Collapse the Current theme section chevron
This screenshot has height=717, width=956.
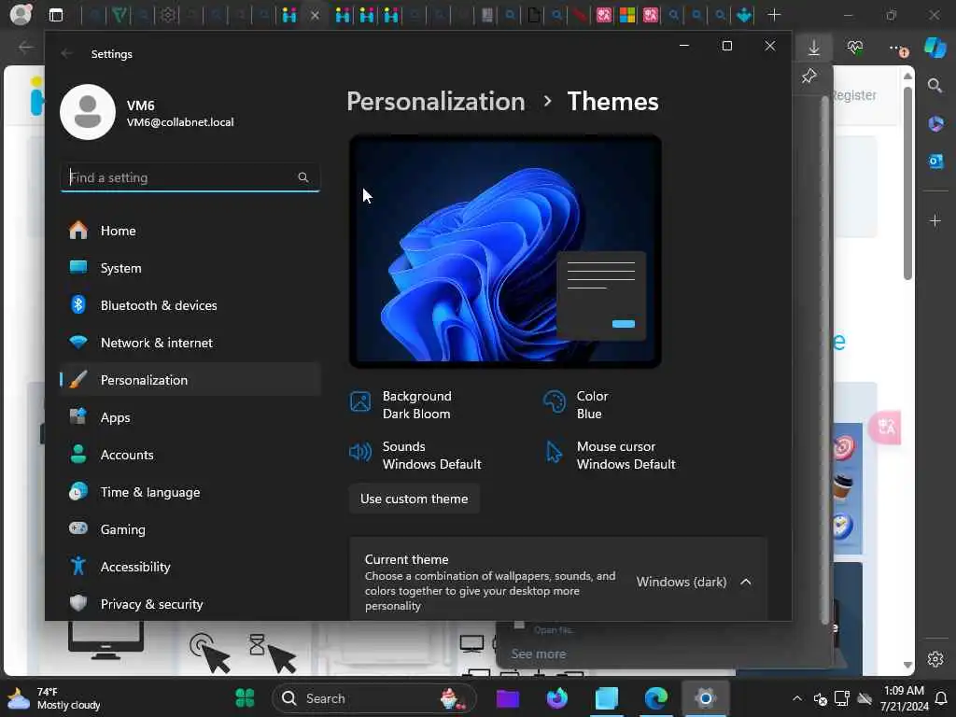(746, 582)
